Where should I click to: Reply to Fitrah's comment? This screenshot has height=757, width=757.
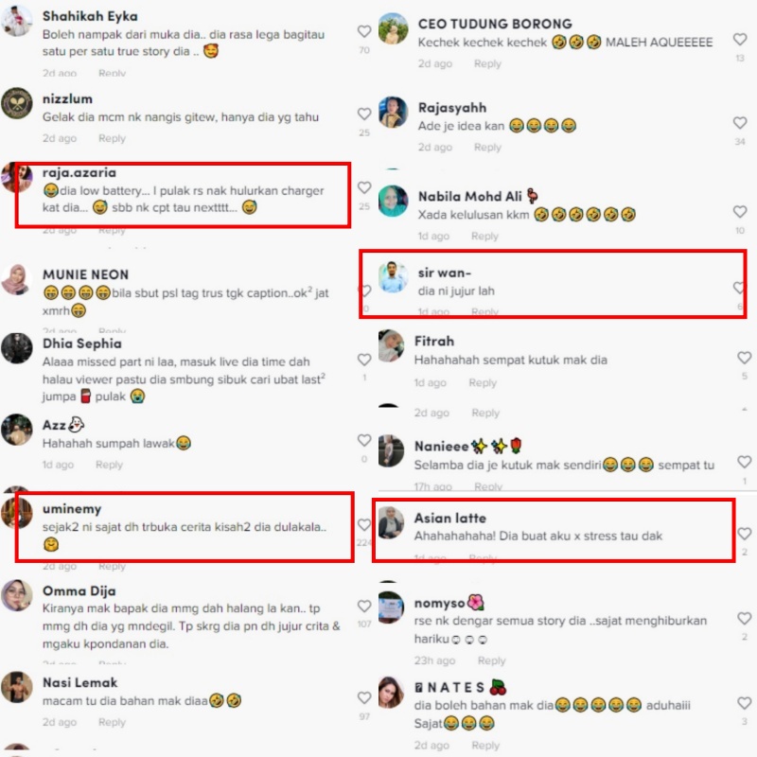click(483, 383)
